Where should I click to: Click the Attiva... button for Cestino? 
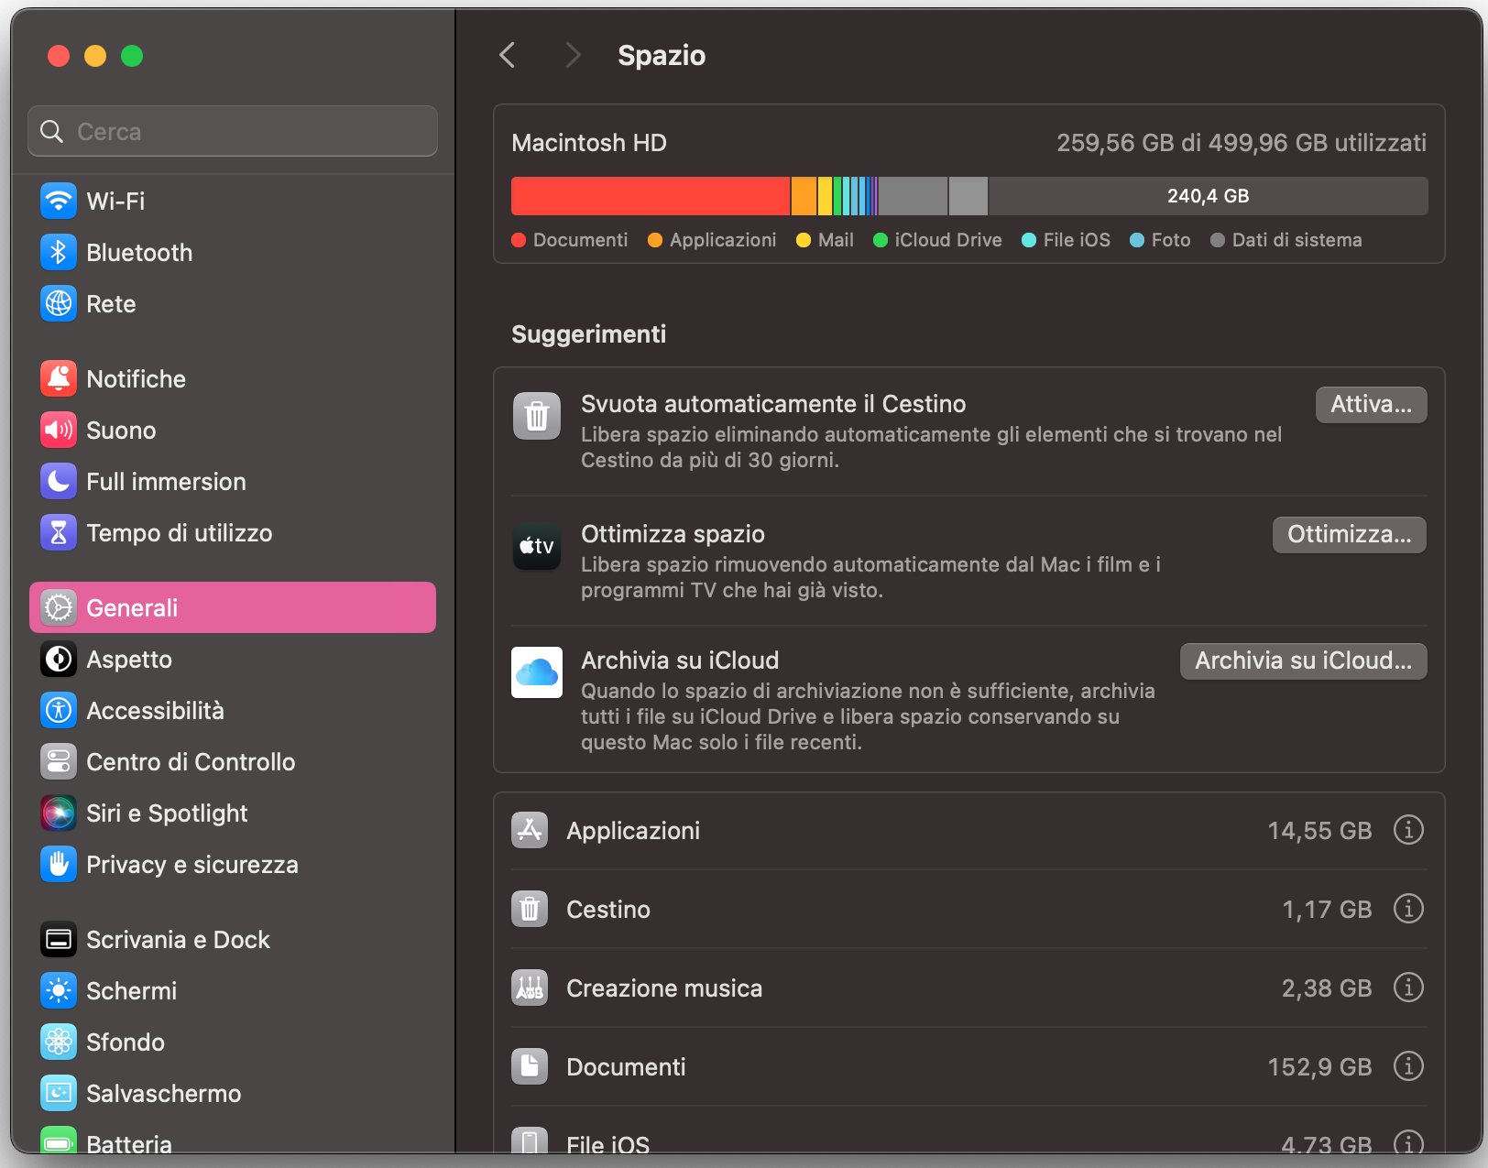pyautogui.click(x=1371, y=405)
